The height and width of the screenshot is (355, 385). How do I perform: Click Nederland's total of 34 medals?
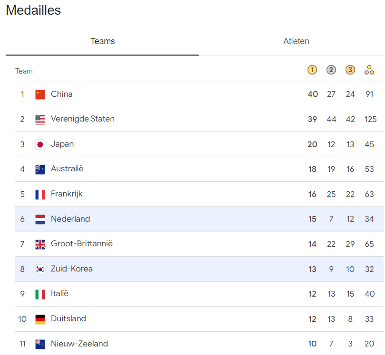369,219
